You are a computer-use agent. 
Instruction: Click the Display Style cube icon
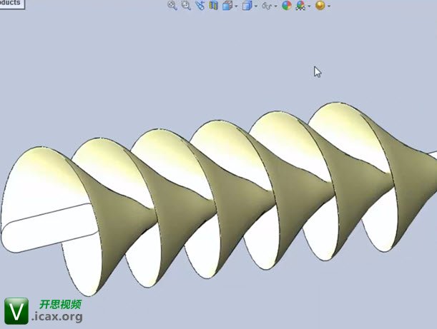tap(247, 5)
